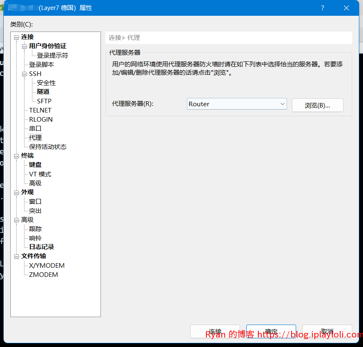This screenshot has height=347, width=363.
Task: Collapse the 高级 top-level tree node
Action: pos(17,220)
